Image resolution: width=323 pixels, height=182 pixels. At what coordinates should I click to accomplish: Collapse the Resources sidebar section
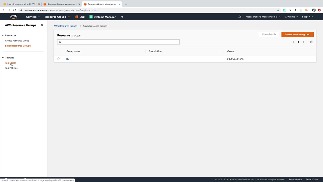[x=3, y=35]
